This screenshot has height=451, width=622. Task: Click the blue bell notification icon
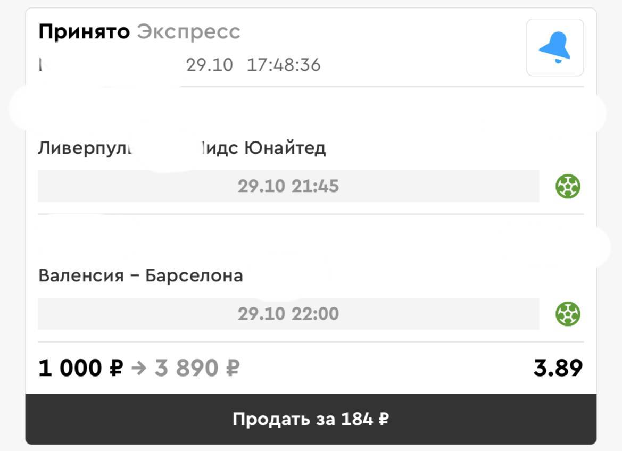(x=555, y=47)
